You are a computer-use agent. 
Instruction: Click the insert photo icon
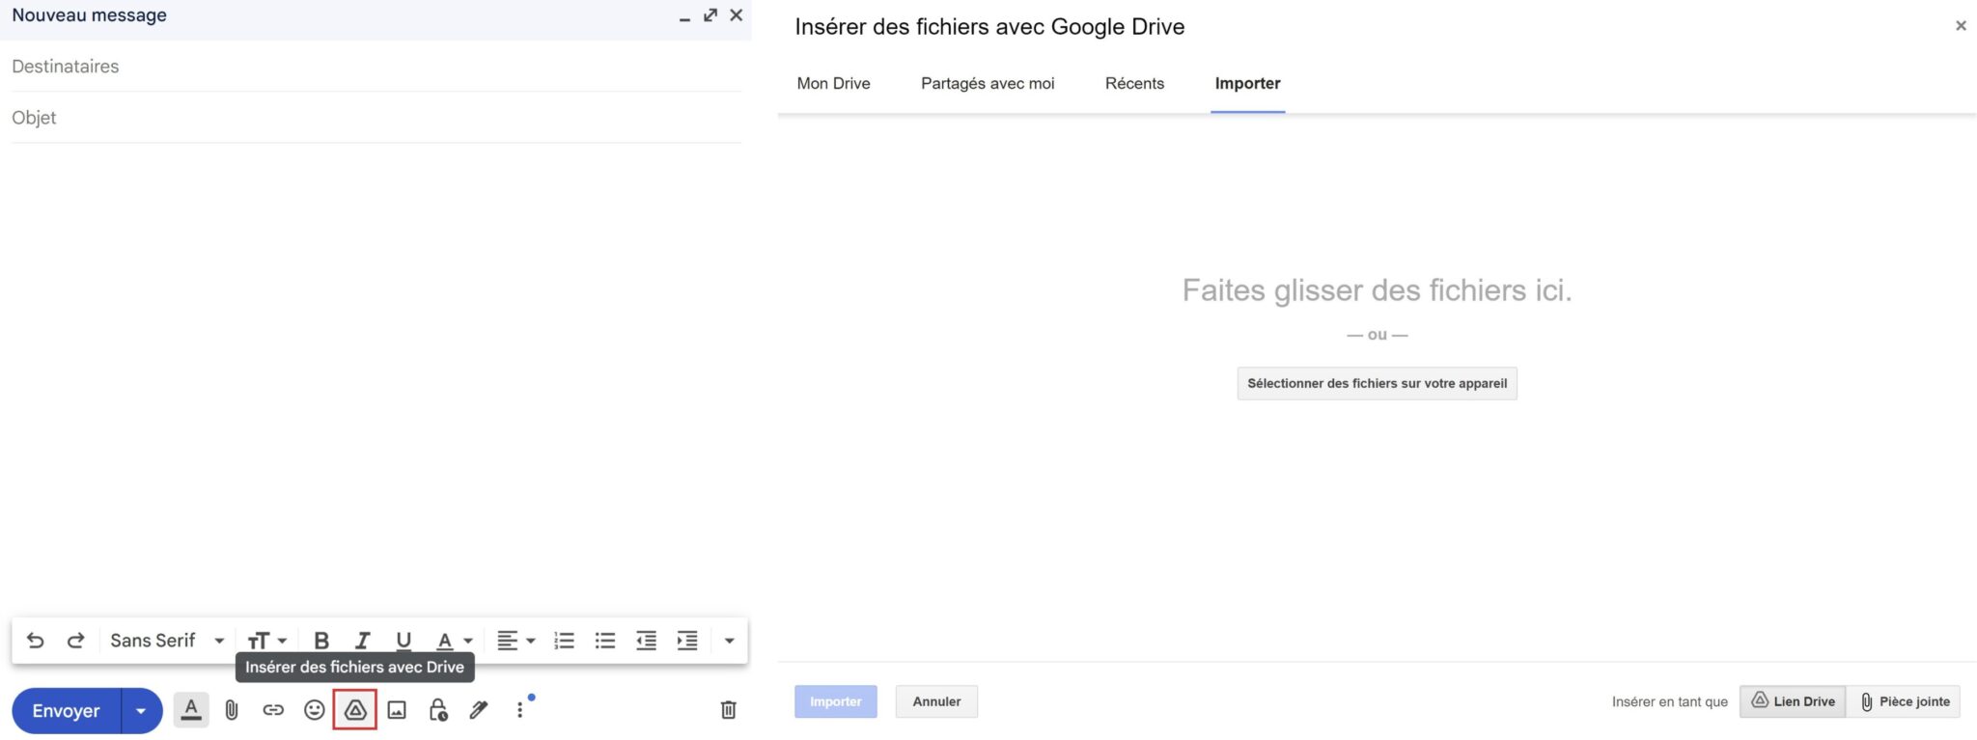[397, 710]
